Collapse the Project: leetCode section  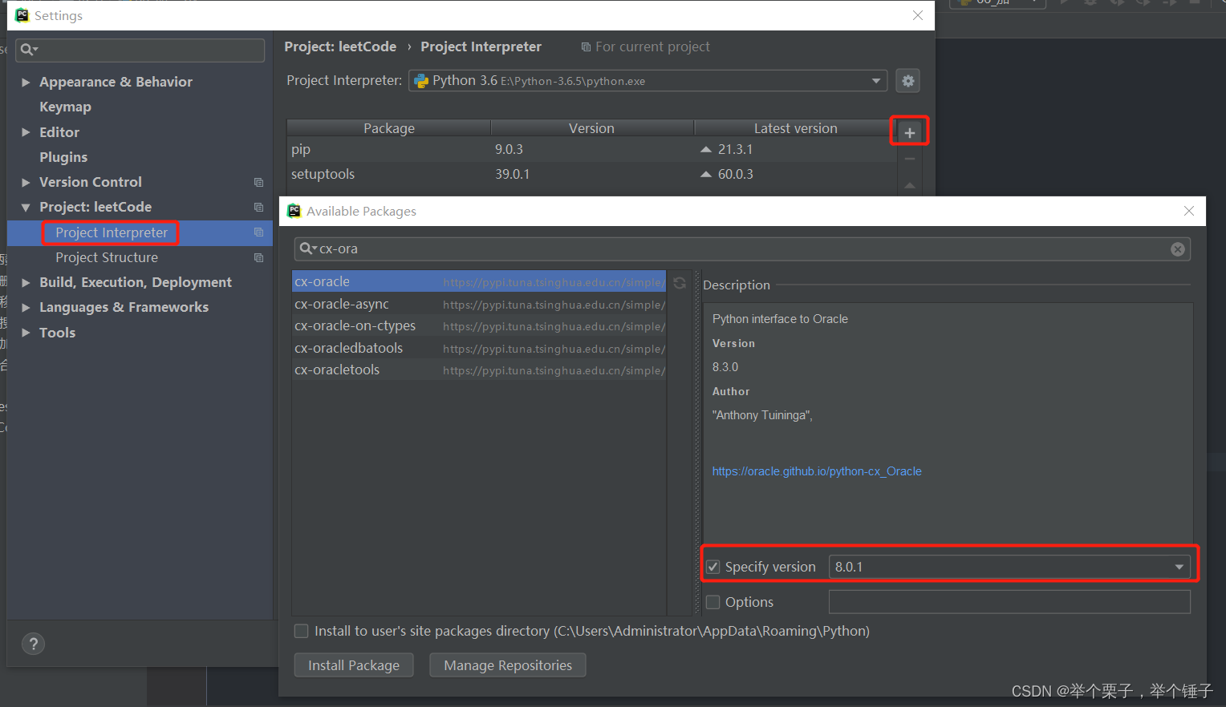(x=26, y=208)
